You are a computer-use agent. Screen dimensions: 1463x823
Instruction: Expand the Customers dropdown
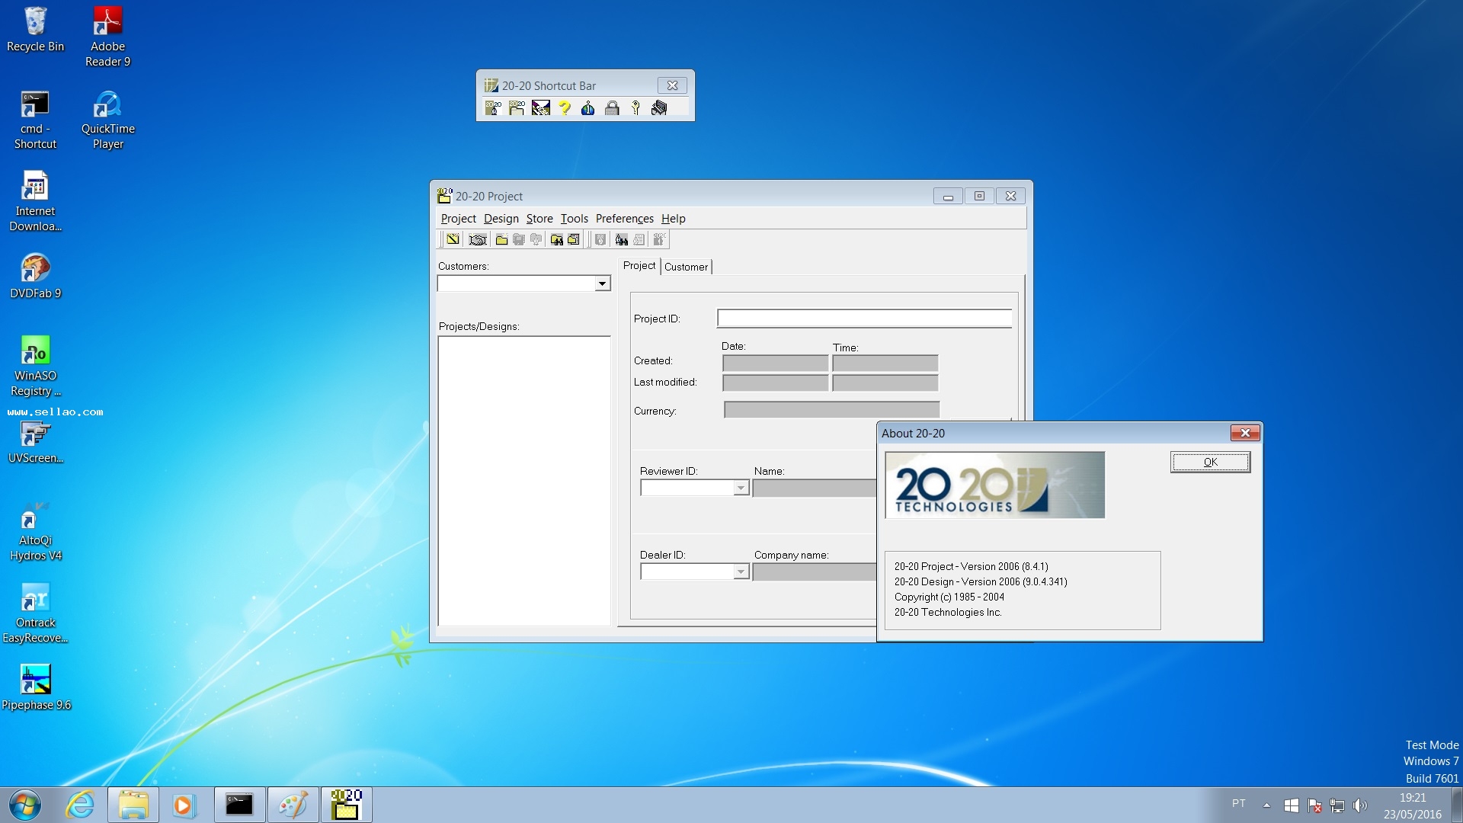click(x=602, y=283)
